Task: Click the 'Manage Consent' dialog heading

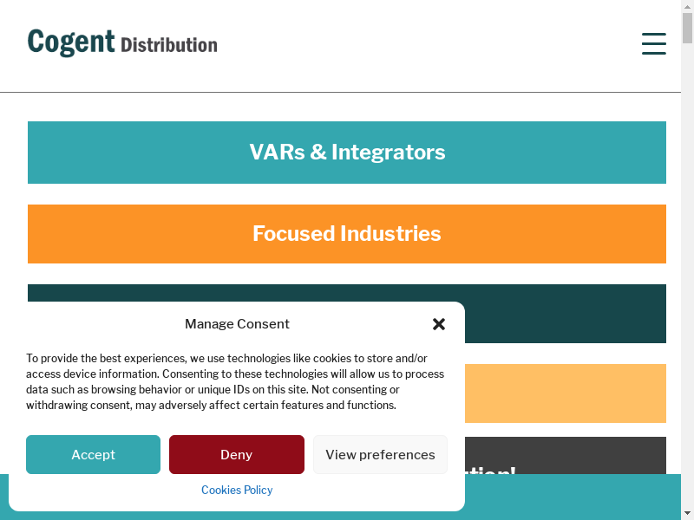Action: (237, 324)
